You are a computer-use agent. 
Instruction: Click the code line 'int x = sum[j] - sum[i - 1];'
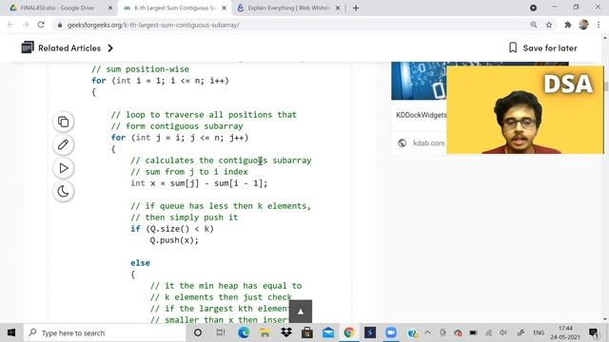[x=199, y=183]
